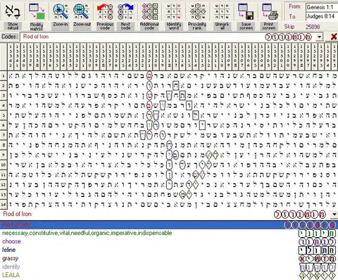The width and height of the screenshot is (338, 280).
Task: Click matrix row header 1
Action: click(4, 76)
